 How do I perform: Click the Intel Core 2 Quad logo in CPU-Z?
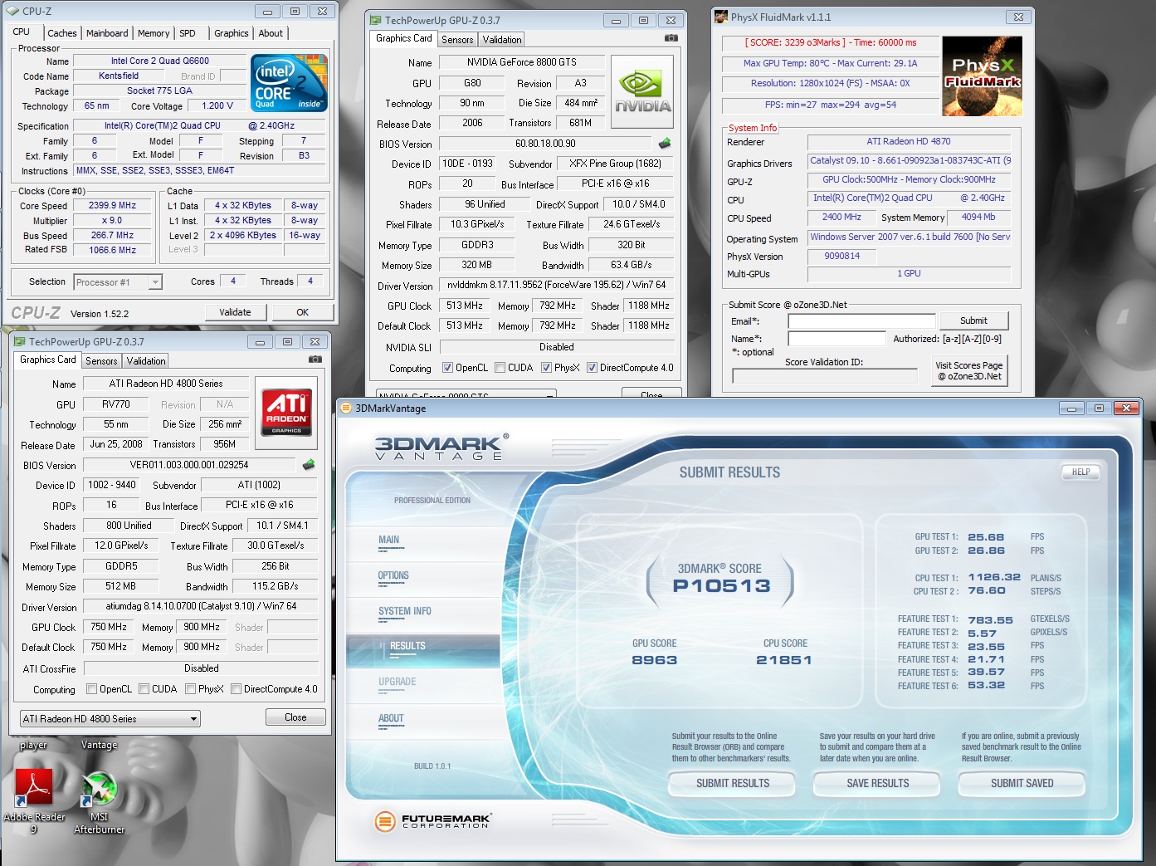pos(289,83)
